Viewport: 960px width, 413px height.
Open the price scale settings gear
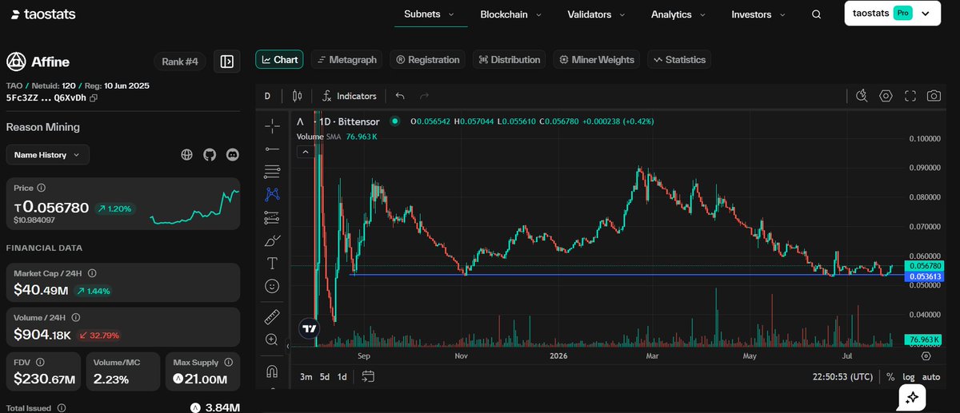point(926,355)
